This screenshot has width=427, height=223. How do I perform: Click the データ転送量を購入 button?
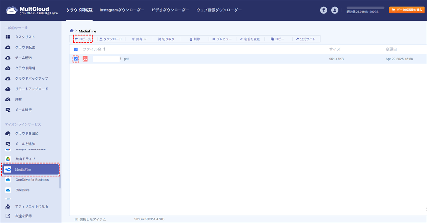pos(407,10)
